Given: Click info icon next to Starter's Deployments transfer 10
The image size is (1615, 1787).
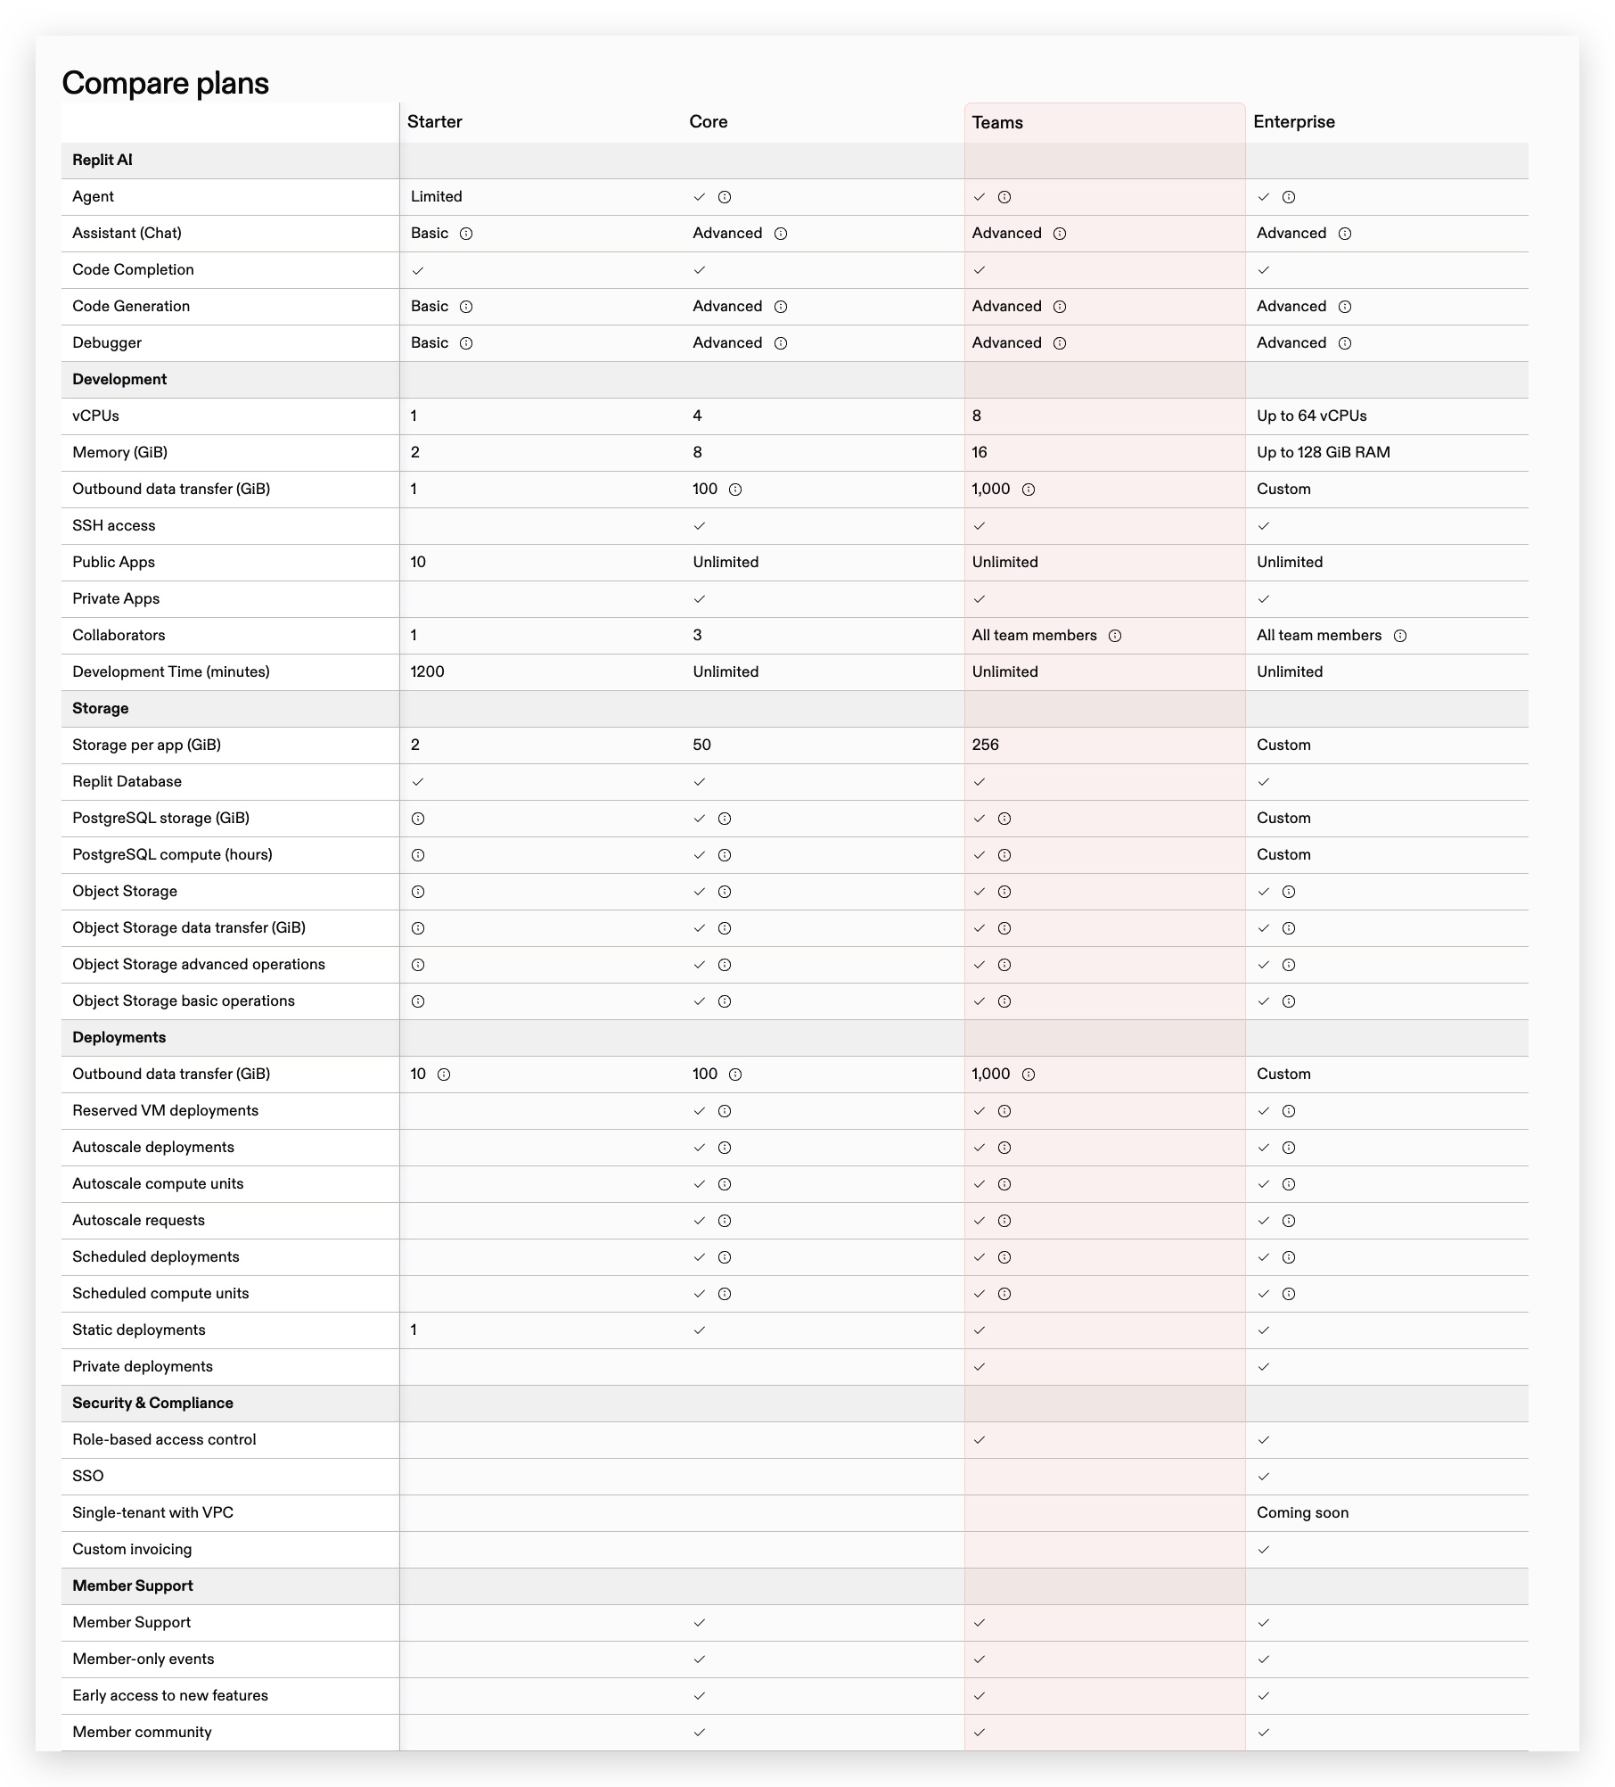Looking at the screenshot, I should 444,1075.
